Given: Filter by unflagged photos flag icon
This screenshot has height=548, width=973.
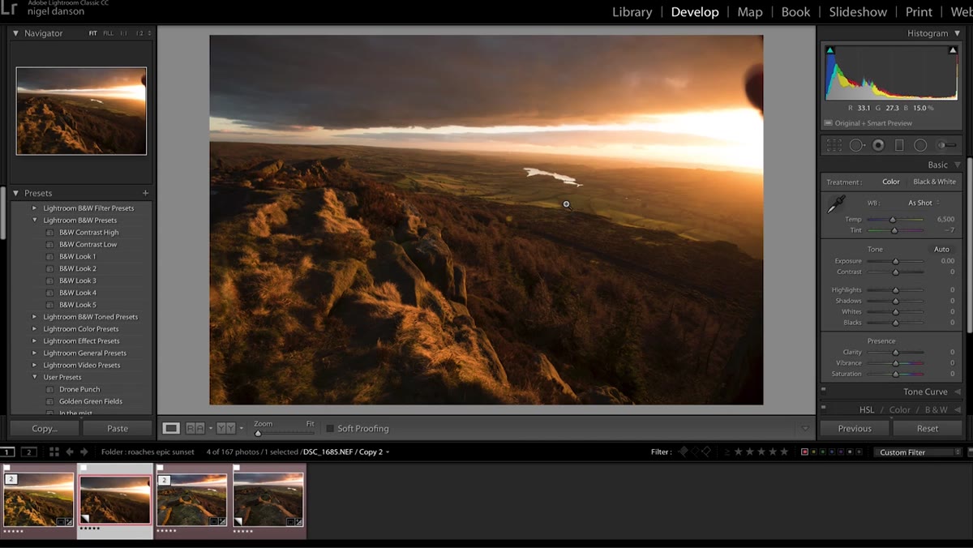Looking at the screenshot, I should (x=695, y=452).
